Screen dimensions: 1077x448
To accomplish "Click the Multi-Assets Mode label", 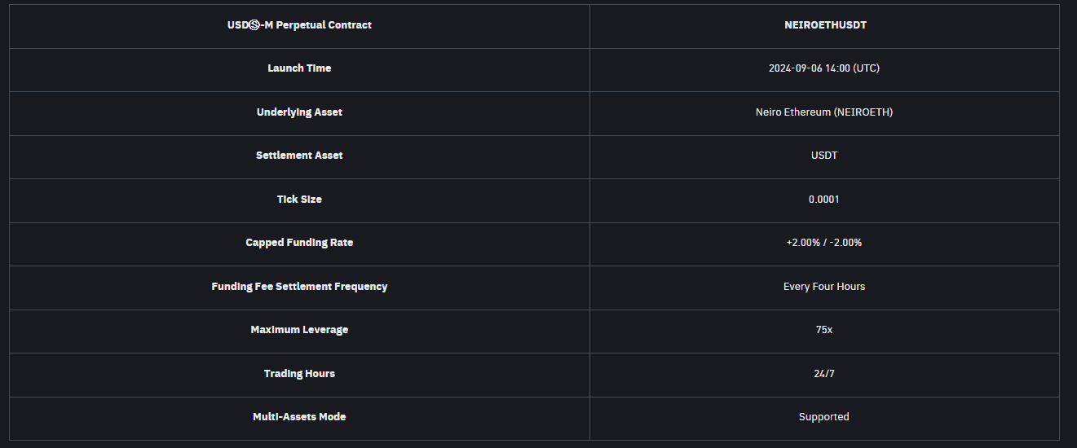I will [299, 417].
